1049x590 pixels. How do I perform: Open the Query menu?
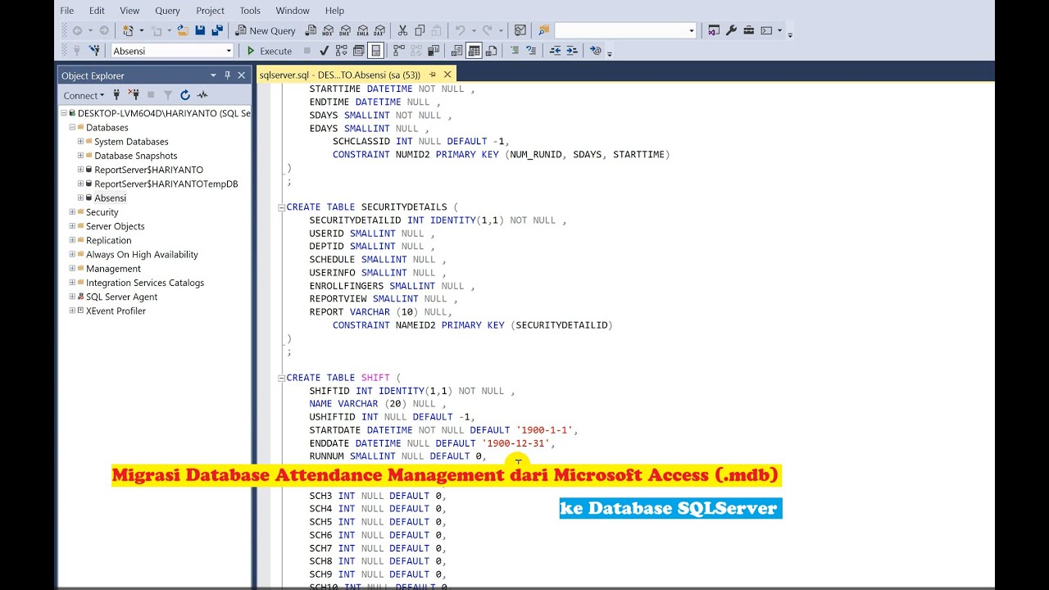(x=167, y=11)
